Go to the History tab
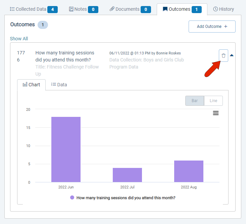246x224 pixels. tap(224, 9)
